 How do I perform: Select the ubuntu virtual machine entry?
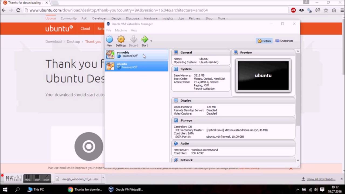pos(137,66)
